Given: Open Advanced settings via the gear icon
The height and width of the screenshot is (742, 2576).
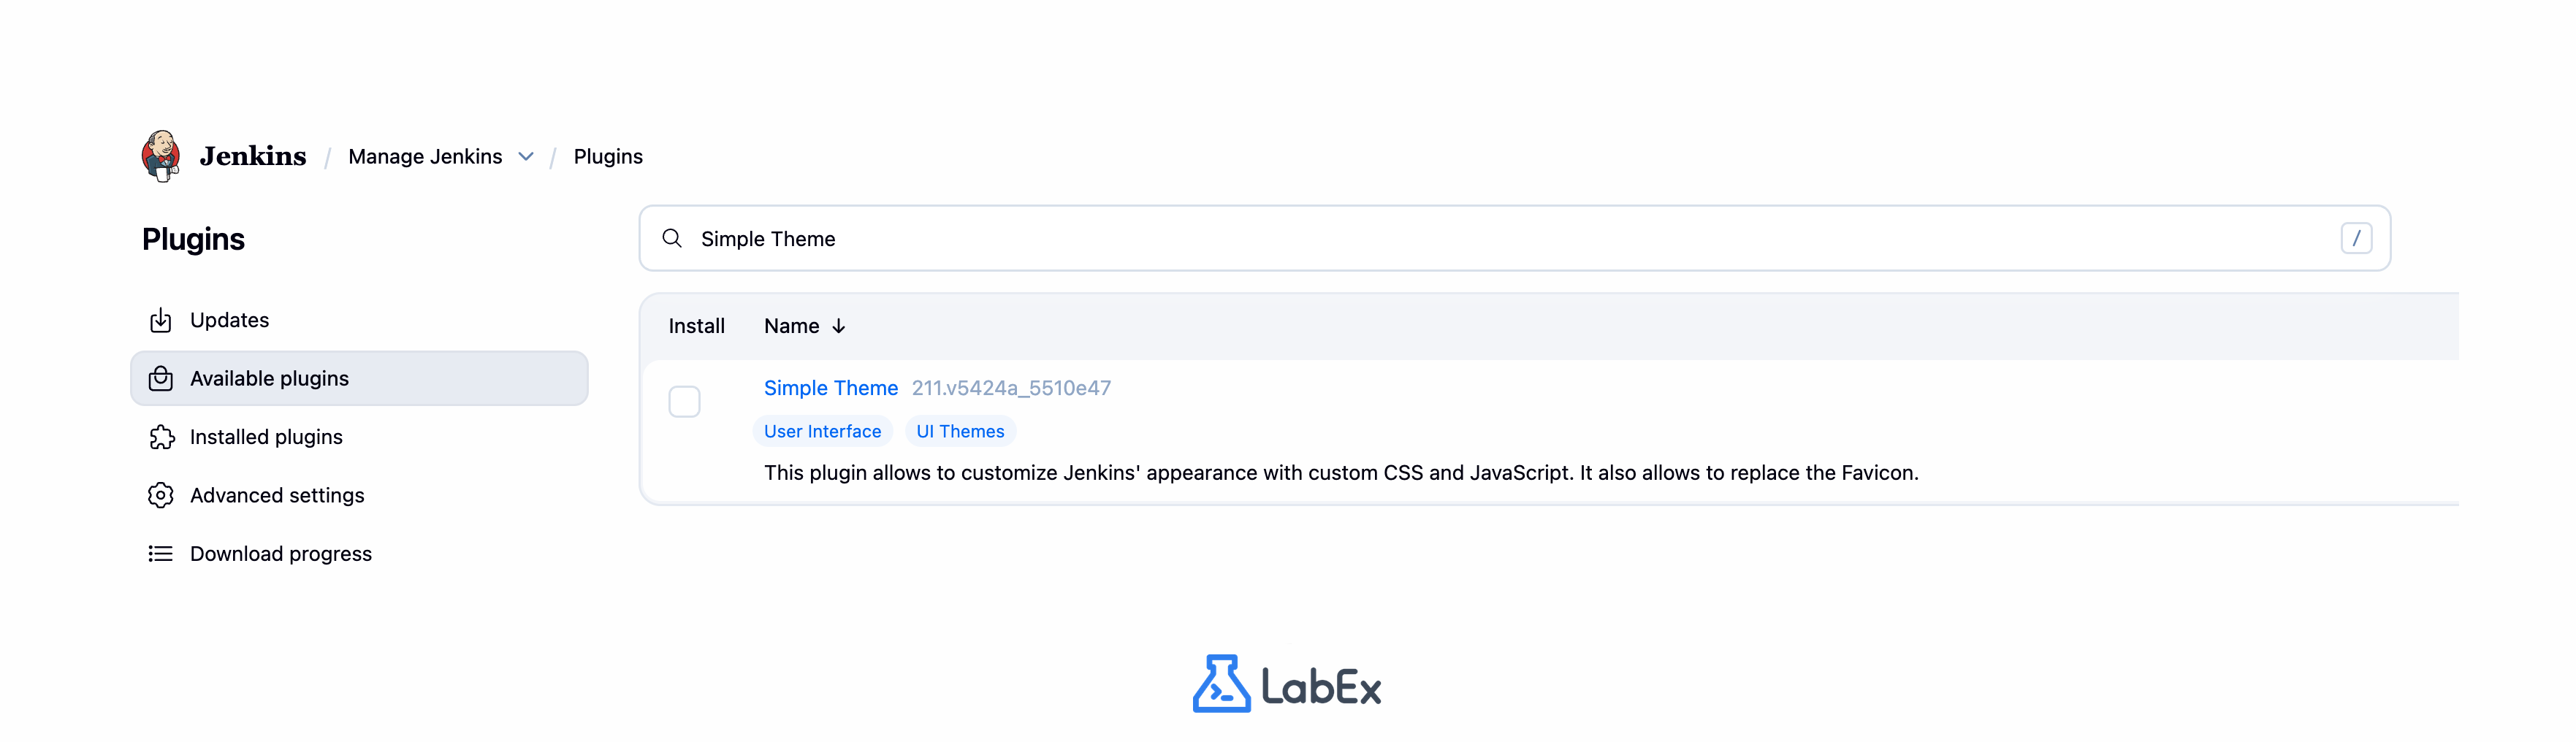Looking at the screenshot, I should pos(161,495).
